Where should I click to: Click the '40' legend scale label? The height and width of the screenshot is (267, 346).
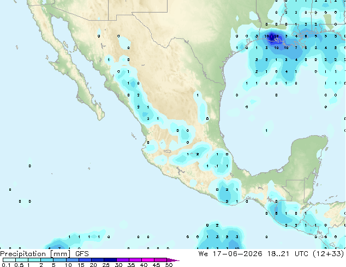click(x=144, y=265)
